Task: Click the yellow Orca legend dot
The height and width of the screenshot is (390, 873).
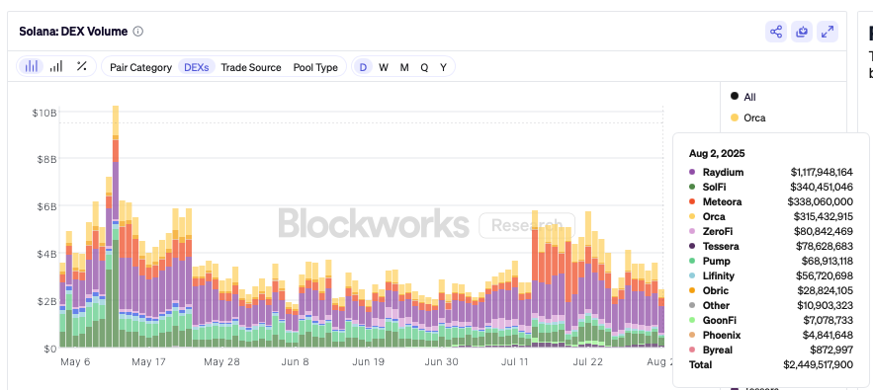Action: click(735, 117)
